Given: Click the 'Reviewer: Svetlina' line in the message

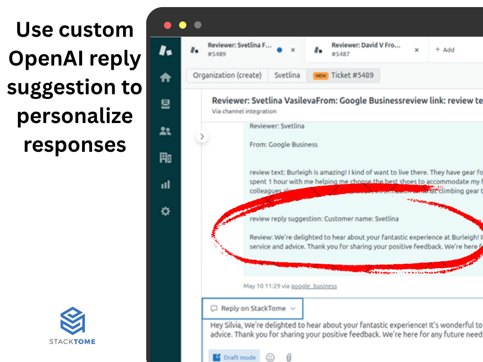Looking at the screenshot, I should [x=277, y=126].
